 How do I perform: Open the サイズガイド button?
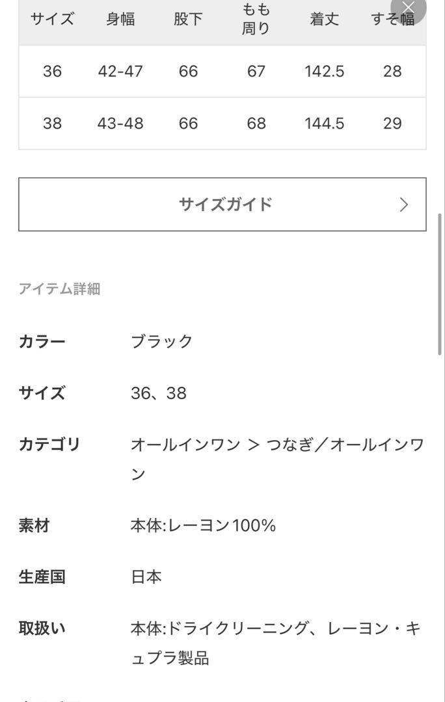tap(222, 204)
